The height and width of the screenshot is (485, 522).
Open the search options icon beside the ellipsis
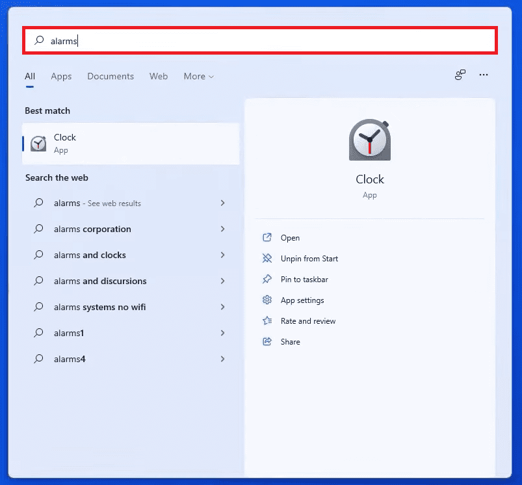click(460, 75)
